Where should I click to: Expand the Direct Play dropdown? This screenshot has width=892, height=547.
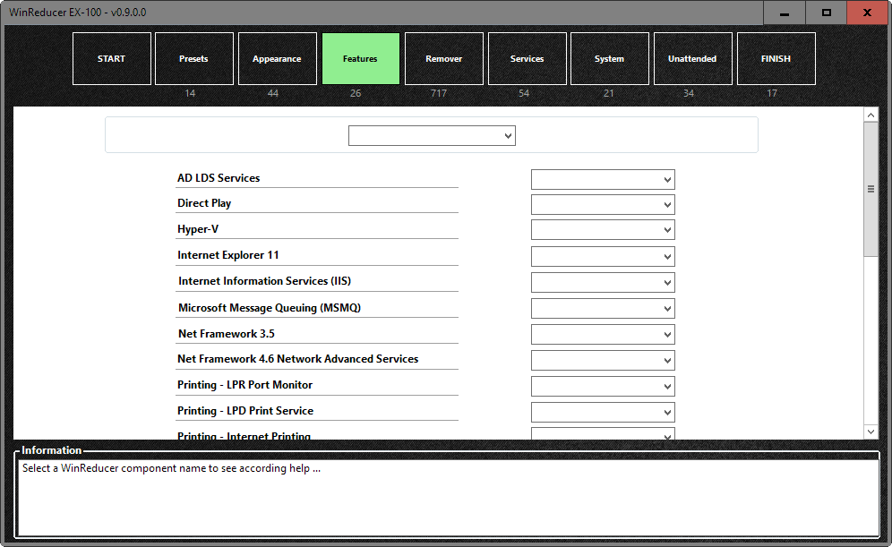tap(603, 205)
